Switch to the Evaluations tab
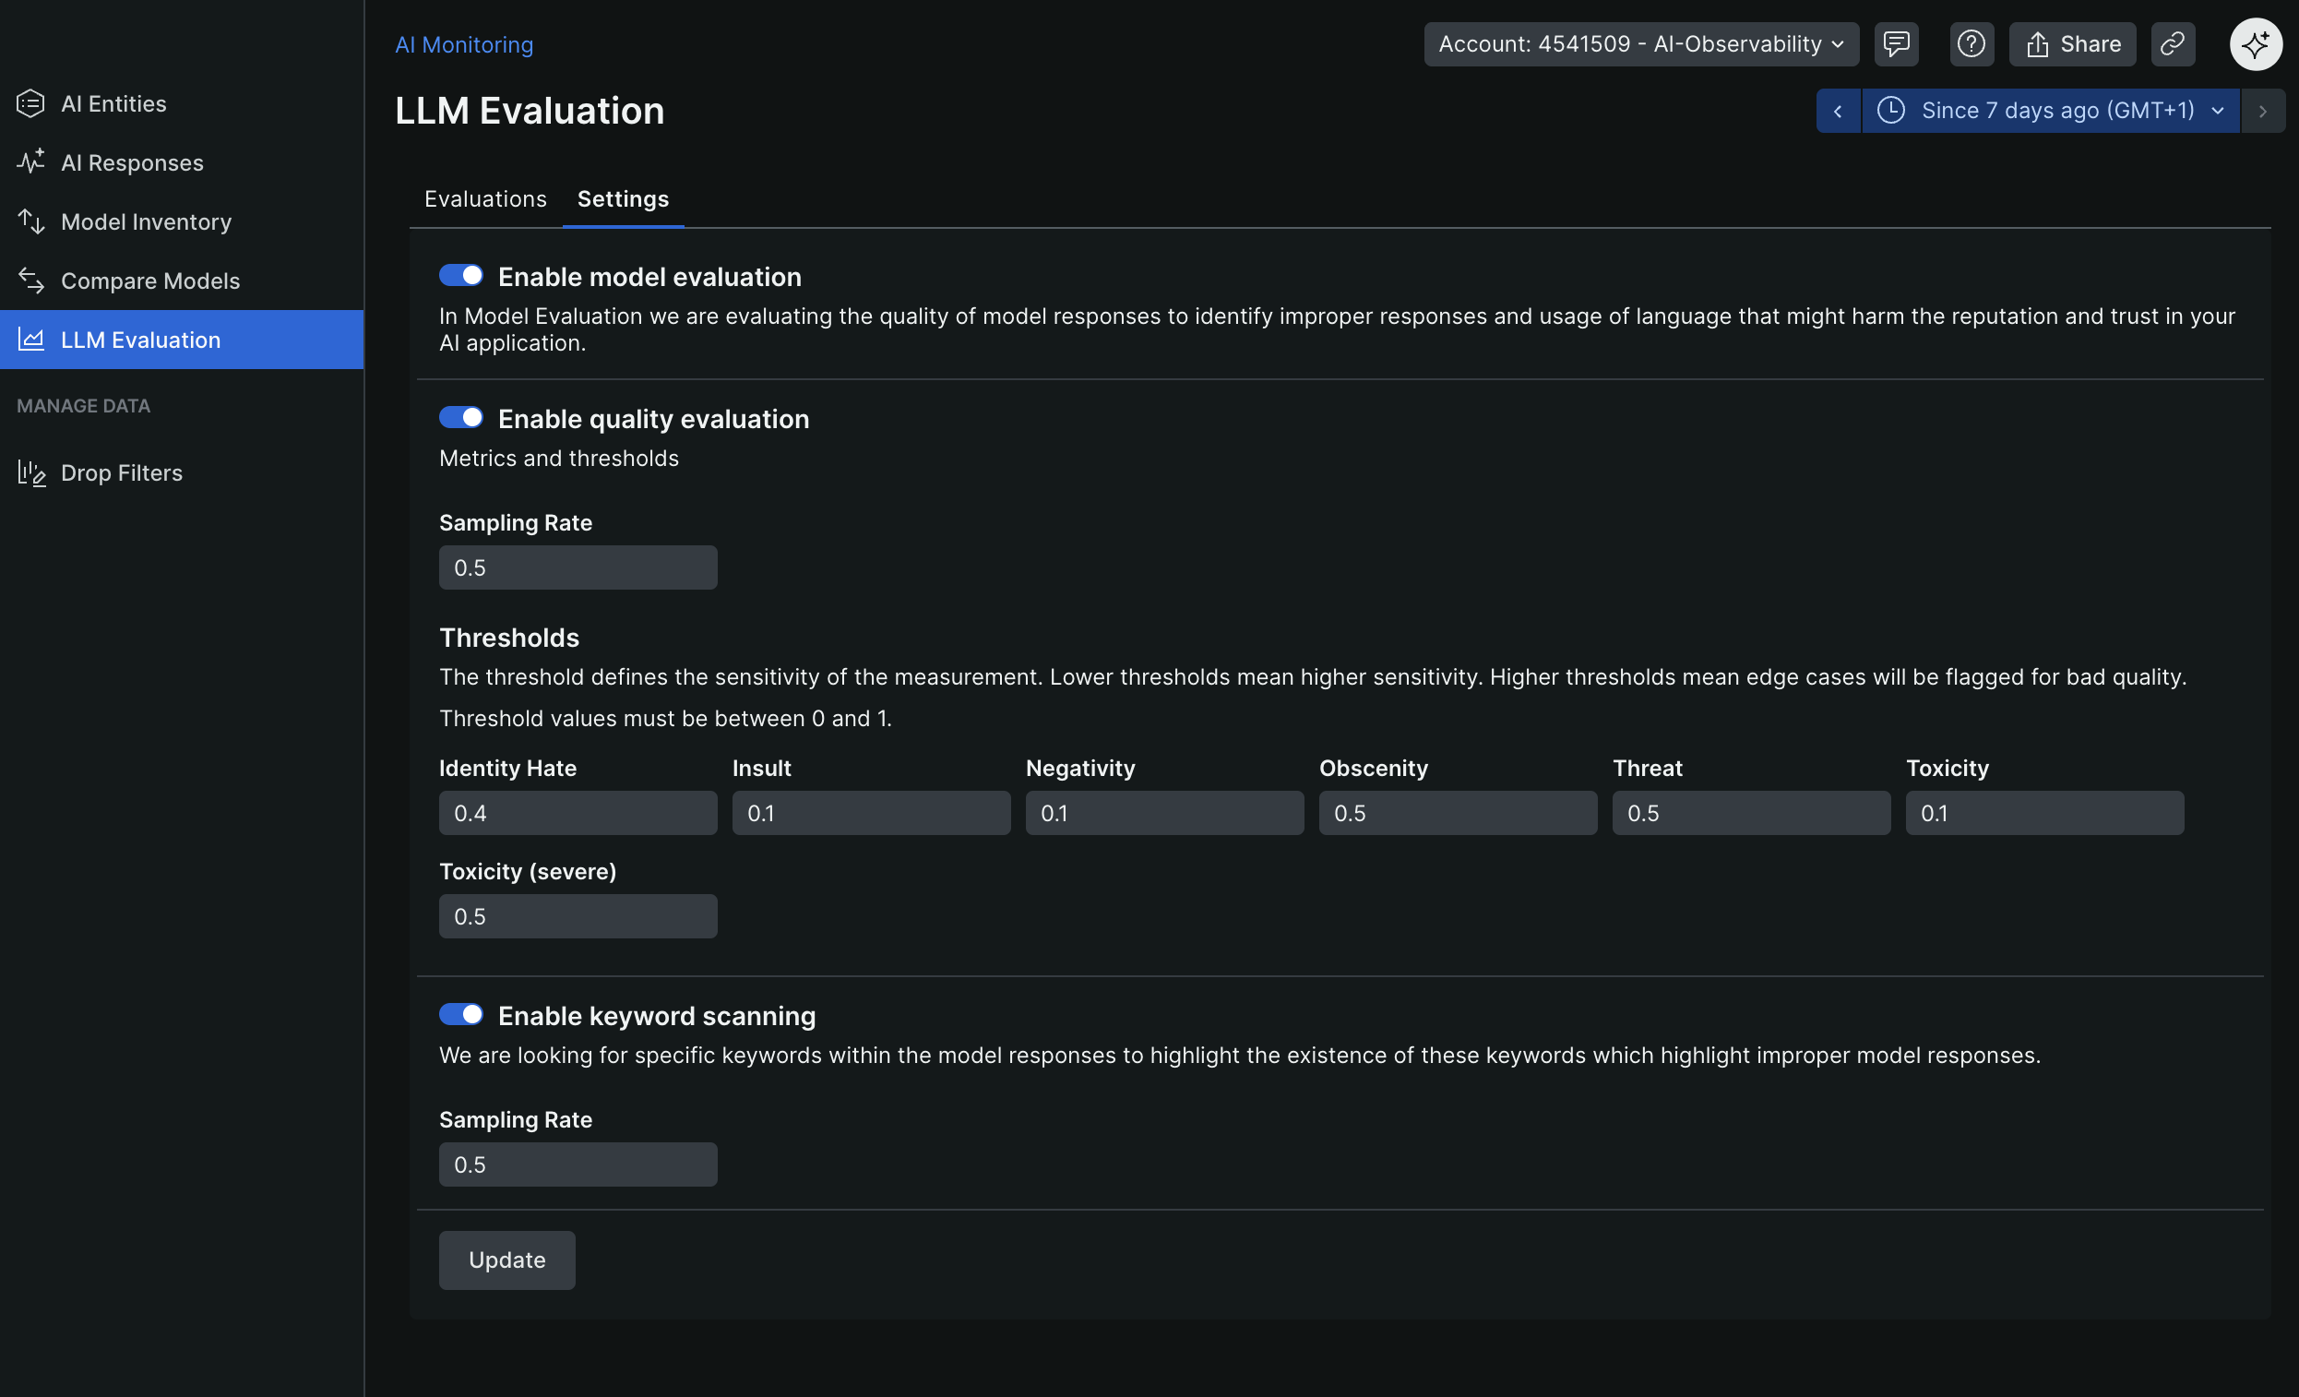Screen dimensions: 2299x1397 (x=485, y=198)
